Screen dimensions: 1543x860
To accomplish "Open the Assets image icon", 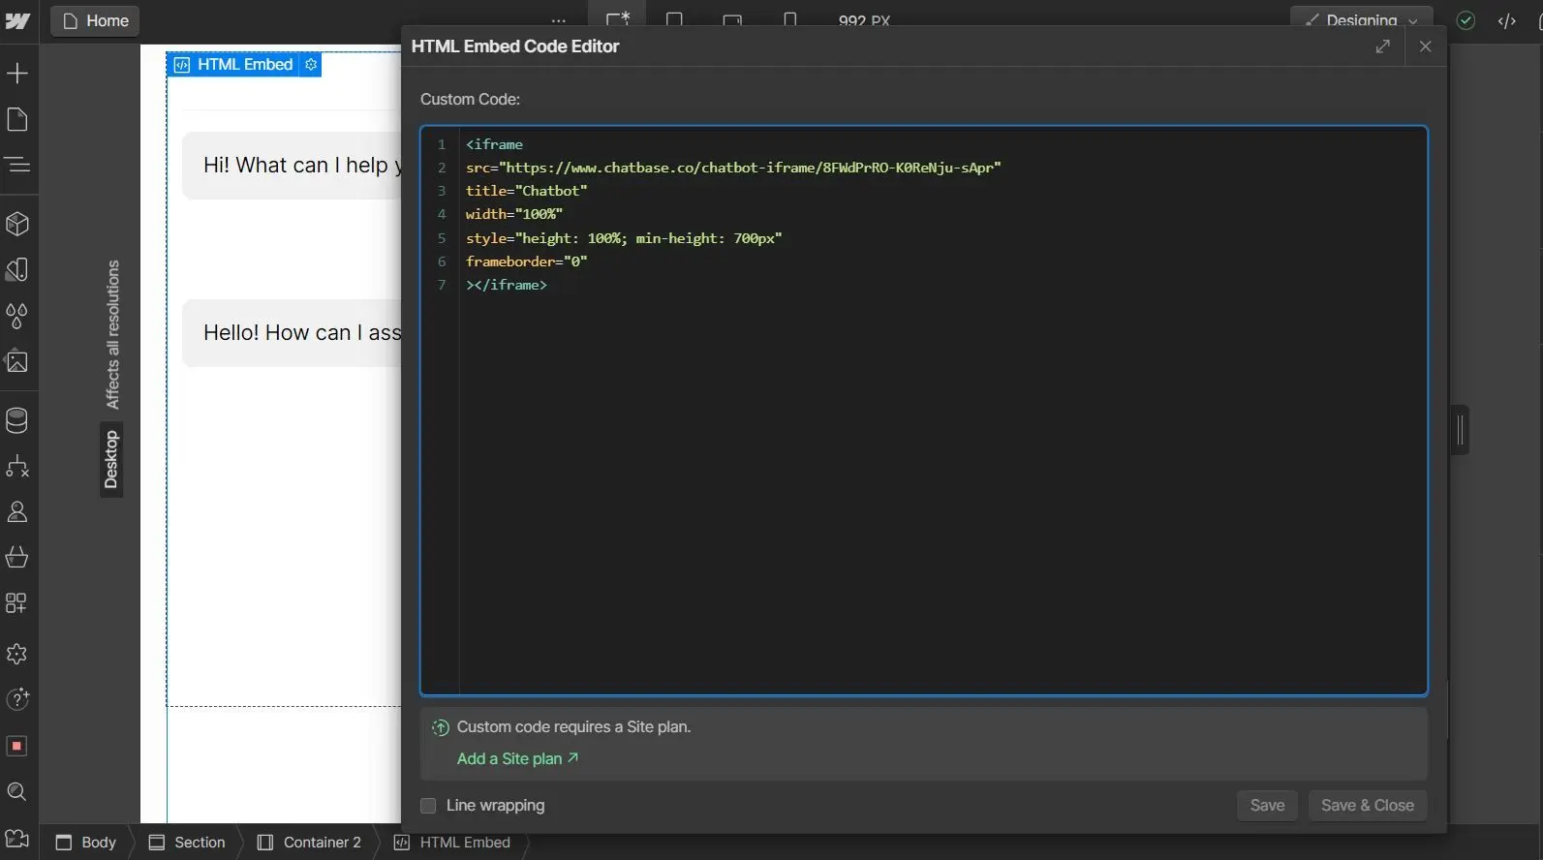I will point(17,362).
